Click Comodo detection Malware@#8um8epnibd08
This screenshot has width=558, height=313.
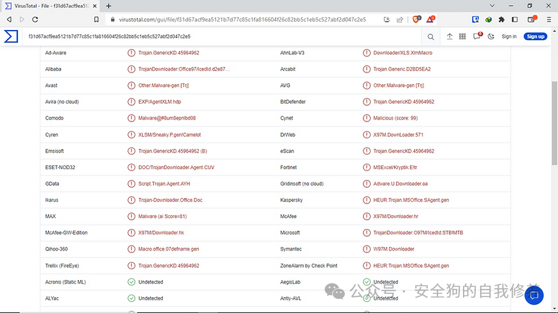pyautogui.click(x=167, y=118)
